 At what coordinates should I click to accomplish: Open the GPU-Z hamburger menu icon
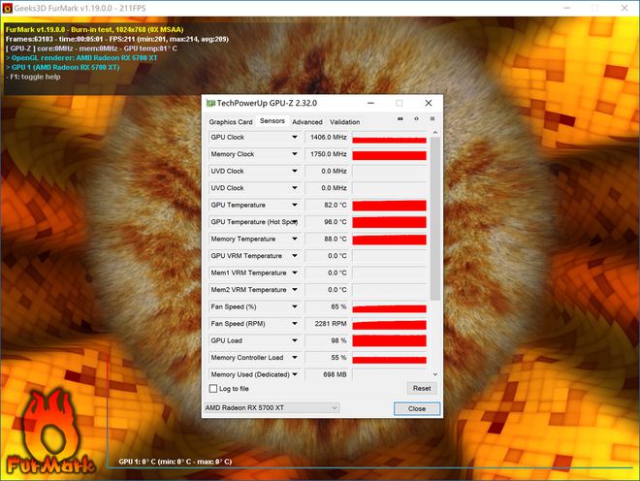click(432, 119)
